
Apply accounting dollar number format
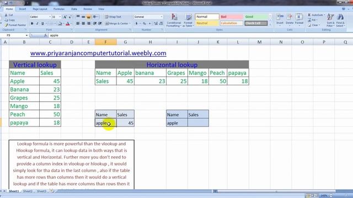coord(136,24)
